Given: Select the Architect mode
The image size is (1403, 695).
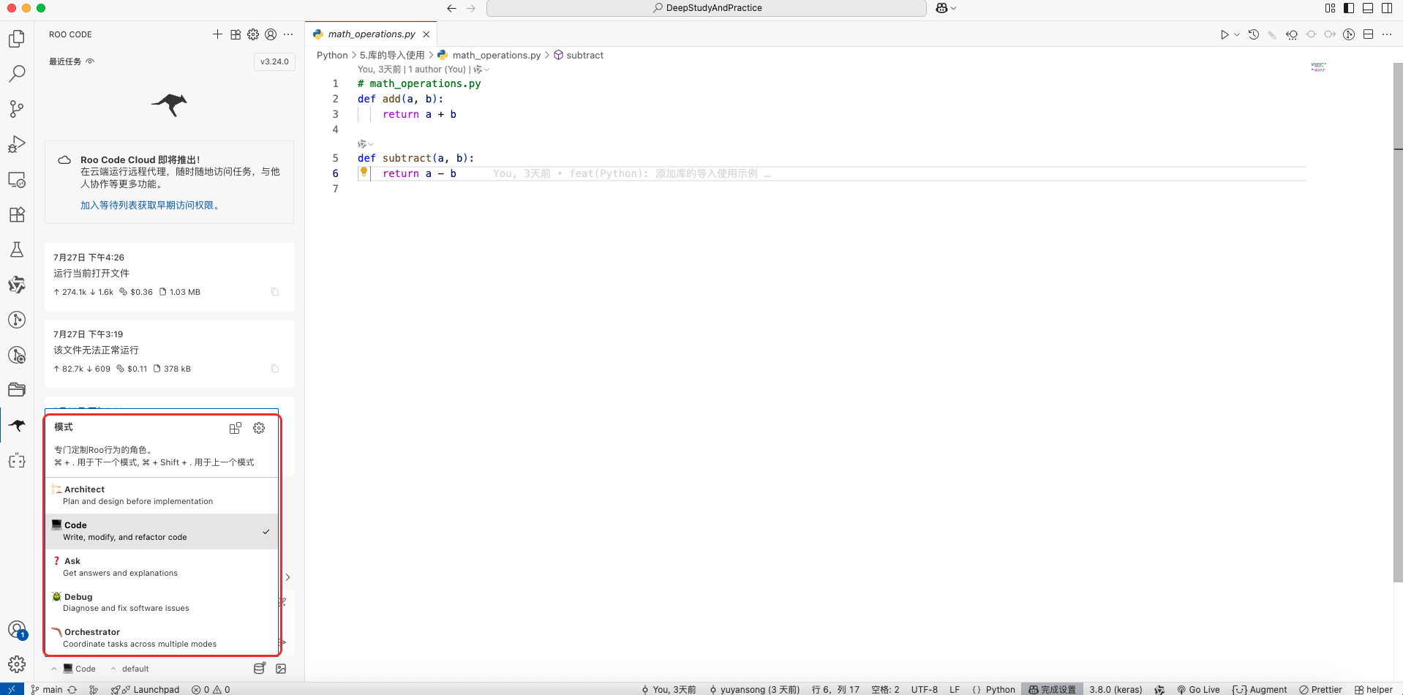Looking at the screenshot, I should point(162,495).
